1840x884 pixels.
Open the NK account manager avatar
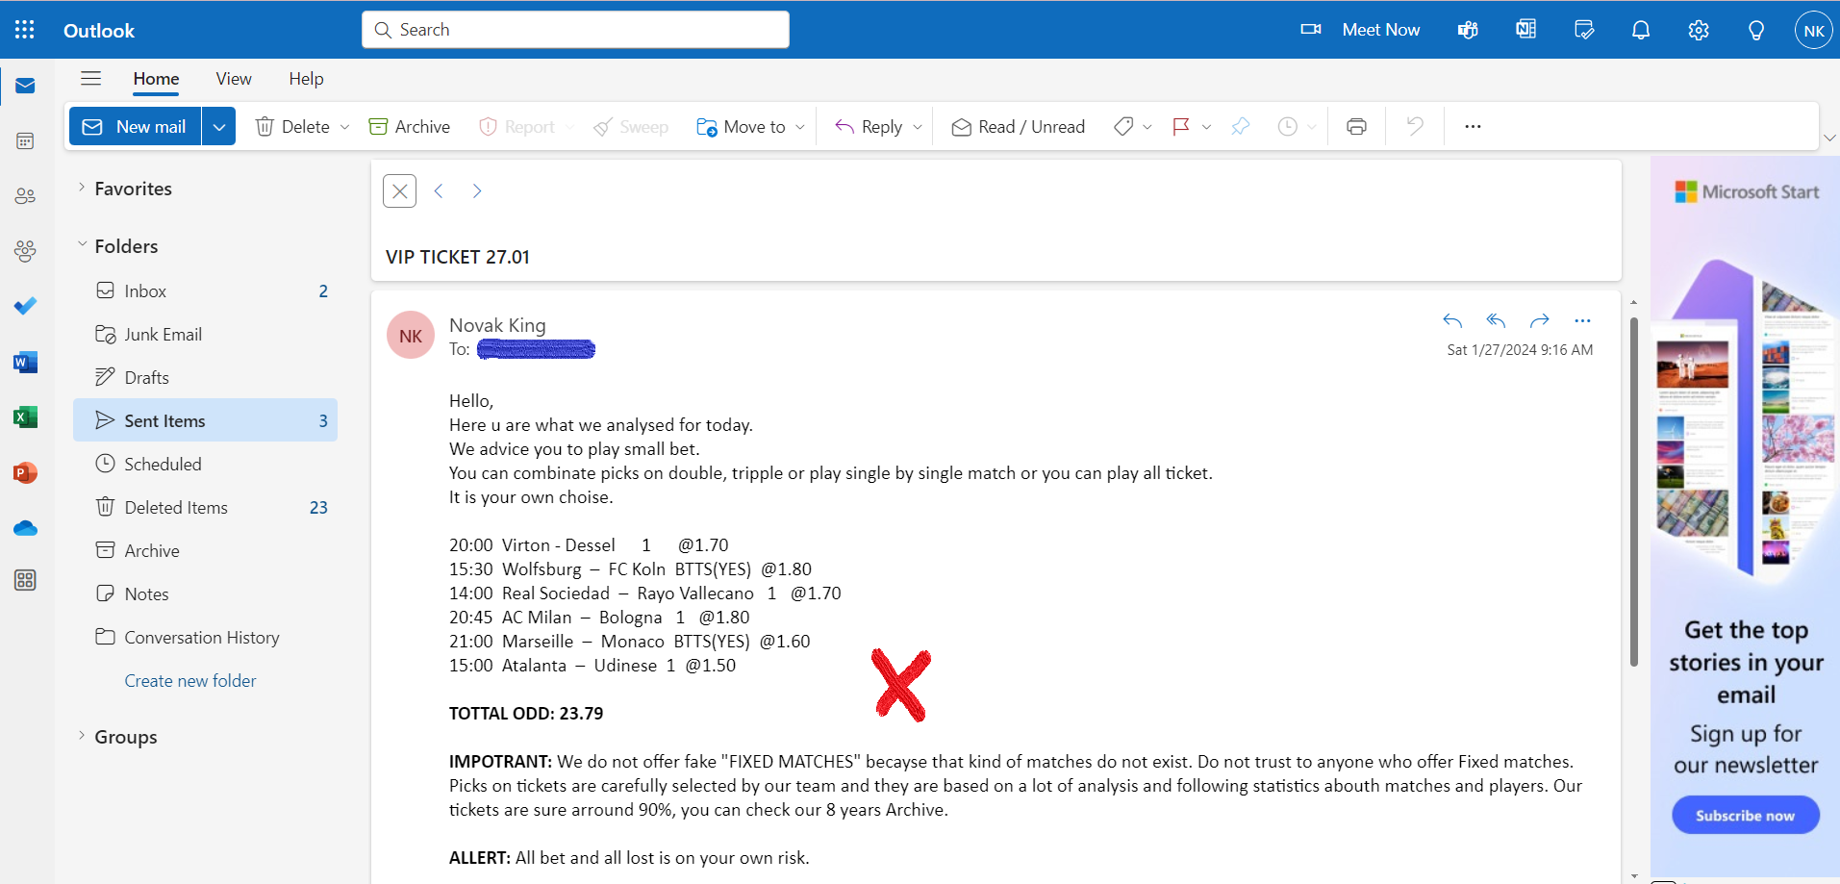[x=1814, y=30]
